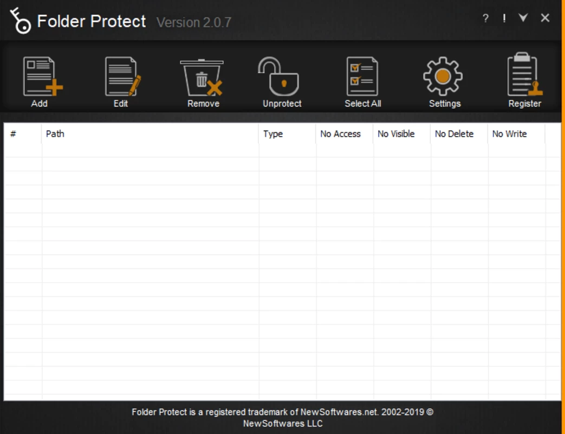
Task: Sort by the # column header
Action: pyautogui.click(x=23, y=134)
